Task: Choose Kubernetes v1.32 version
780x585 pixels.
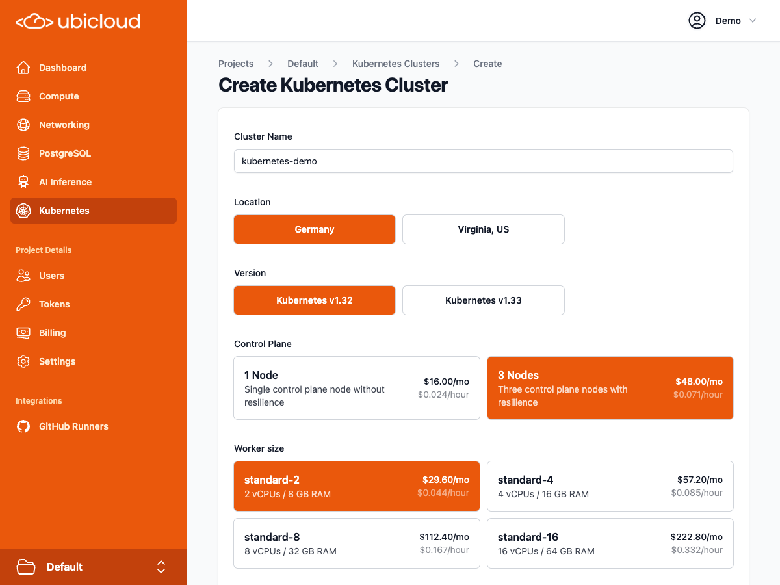Action: pyautogui.click(x=315, y=300)
